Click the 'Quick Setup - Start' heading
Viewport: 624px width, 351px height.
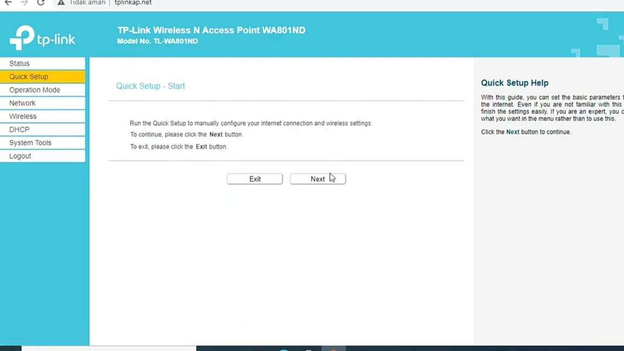pyautogui.click(x=150, y=86)
